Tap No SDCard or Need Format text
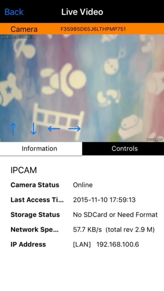The width and height of the screenshot is (164, 292). 115,214
